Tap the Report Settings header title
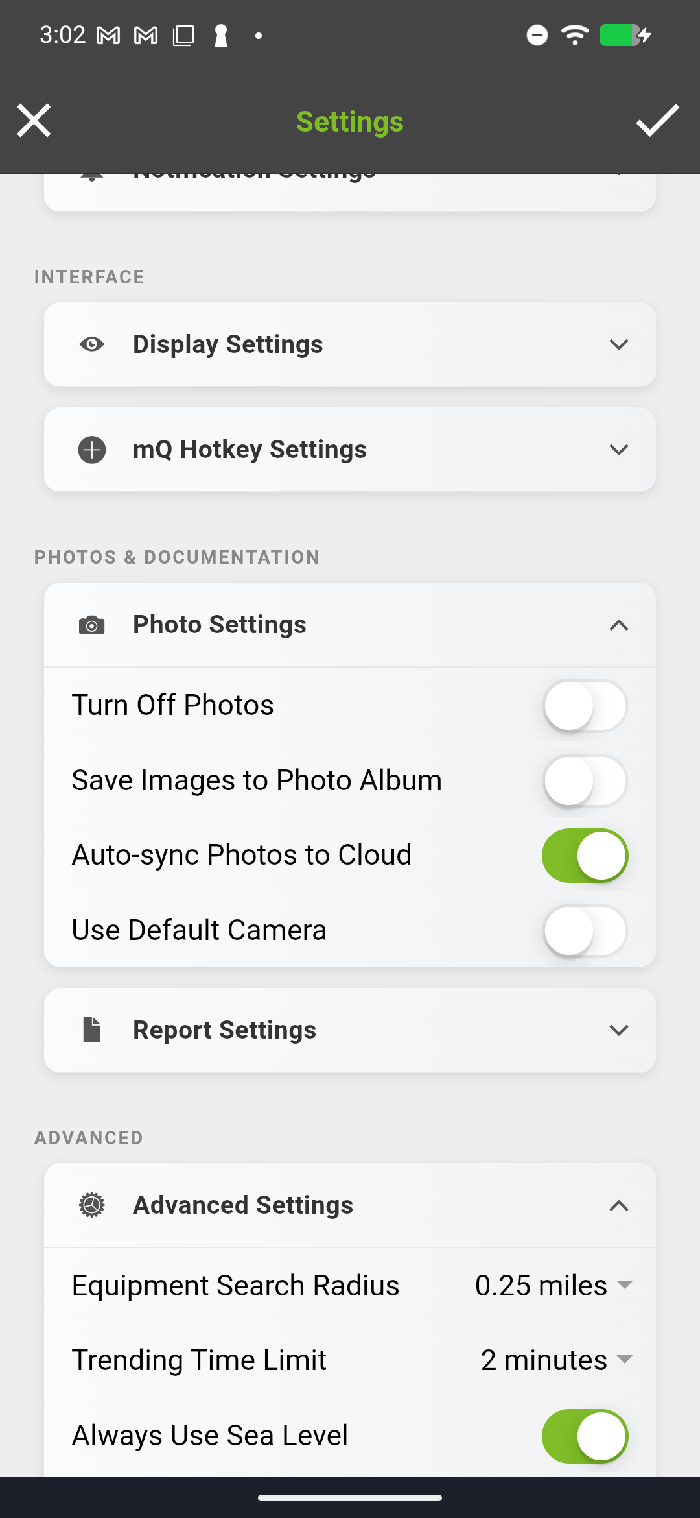 click(x=225, y=1030)
